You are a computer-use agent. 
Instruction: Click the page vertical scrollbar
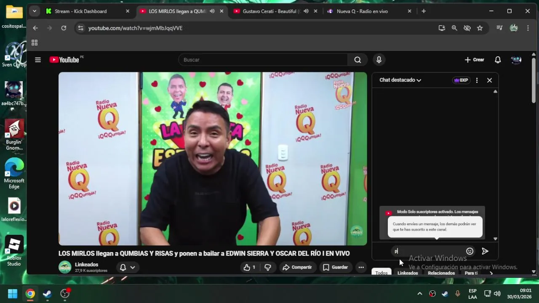click(x=534, y=80)
